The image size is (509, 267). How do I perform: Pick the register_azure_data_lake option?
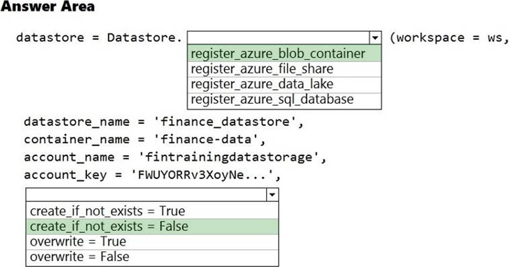(262, 84)
